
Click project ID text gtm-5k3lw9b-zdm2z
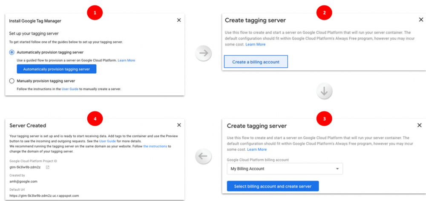tap(25, 167)
